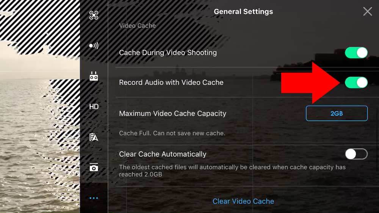The height and width of the screenshot is (213, 379).
Task: Close the General Settings panel with the X
Action: (x=367, y=11)
